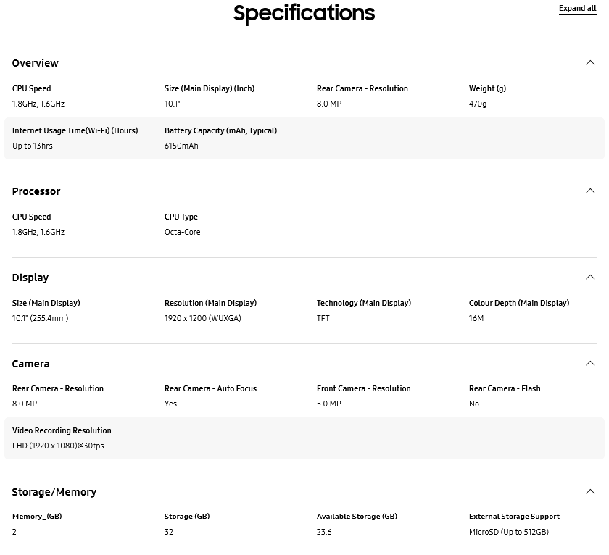The width and height of the screenshot is (609, 555).
Task: Click the Processor section heading
Action: (x=36, y=191)
